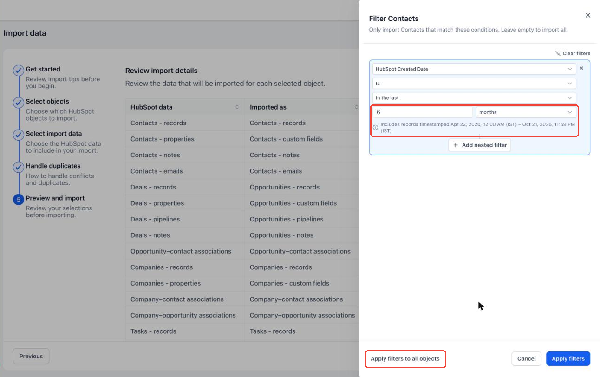Click Apply filters to all objects
The width and height of the screenshot is (600, 377).
tap(405, 359)
